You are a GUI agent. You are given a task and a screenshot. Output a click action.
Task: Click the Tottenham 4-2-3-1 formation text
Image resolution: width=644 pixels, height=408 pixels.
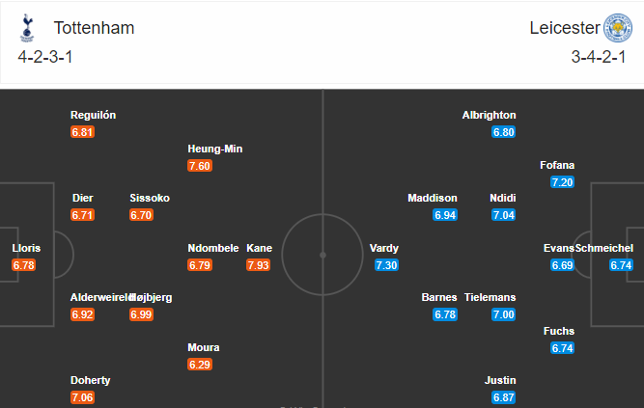coord(45,57)
